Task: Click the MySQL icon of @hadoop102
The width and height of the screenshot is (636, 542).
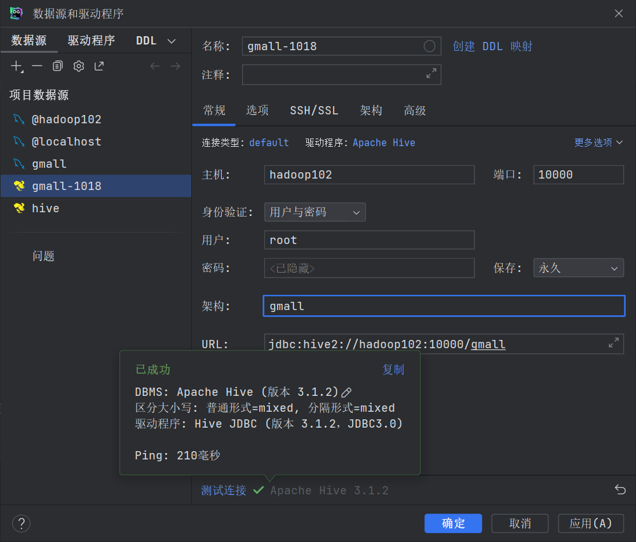Action: click(18, 119)
